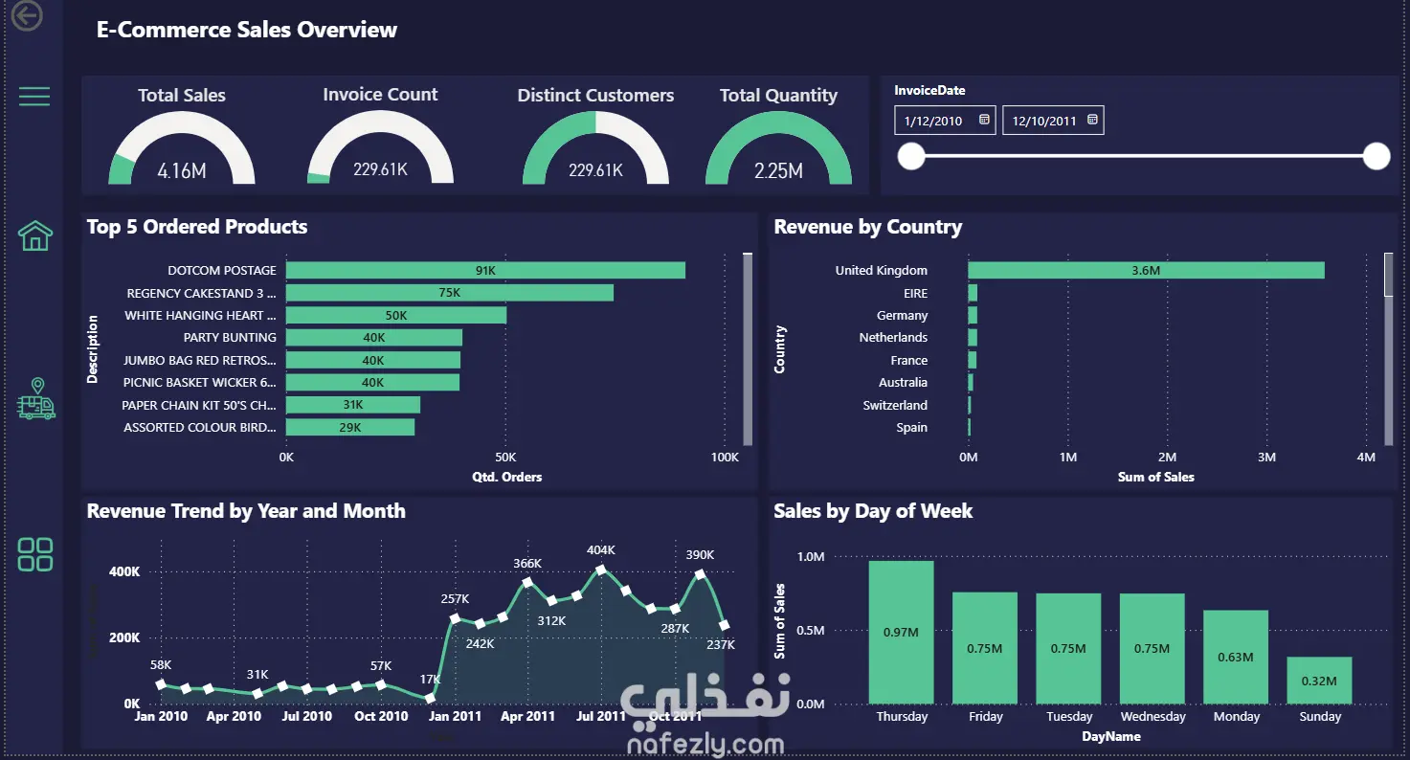Open calendar picker for end date 12/10/2011

[x=1092, y=121]
